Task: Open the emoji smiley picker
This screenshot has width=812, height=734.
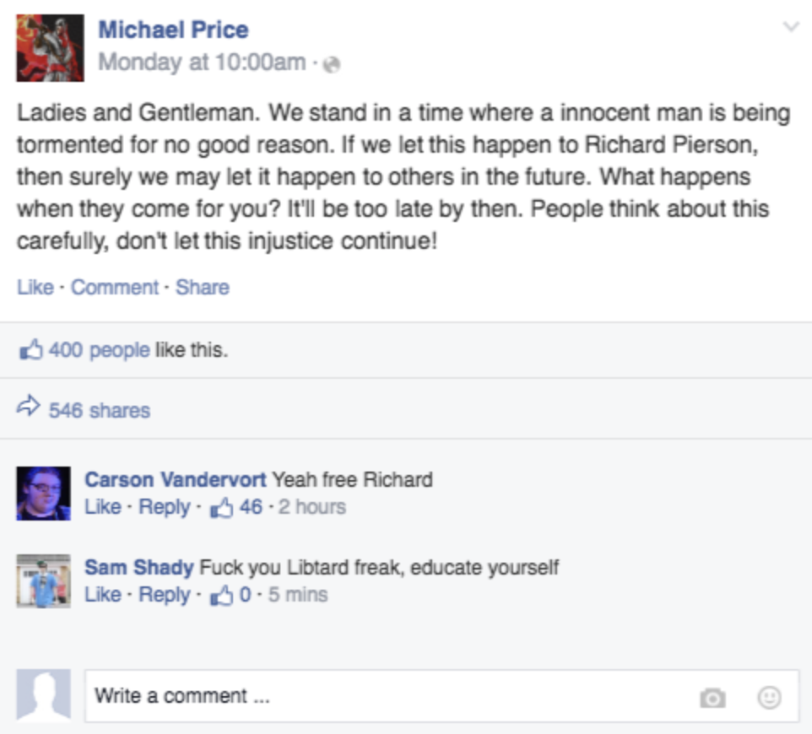Action: coord(769,697)
